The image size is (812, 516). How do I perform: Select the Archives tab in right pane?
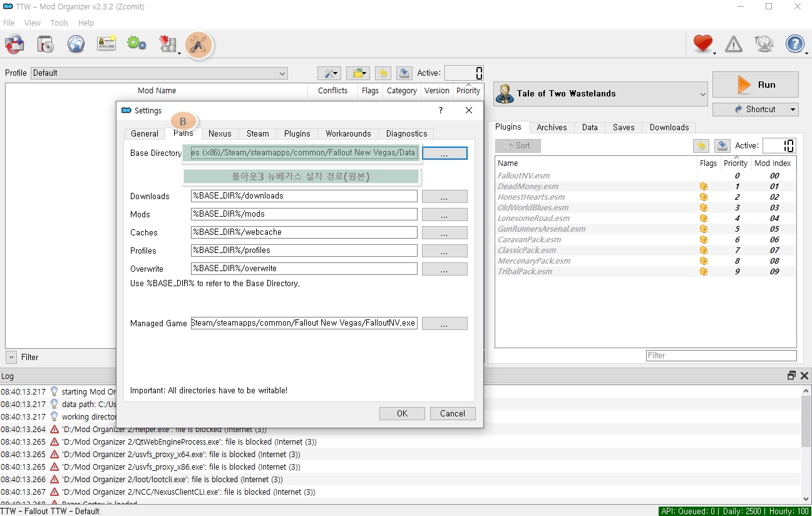[x=552, y=127]
